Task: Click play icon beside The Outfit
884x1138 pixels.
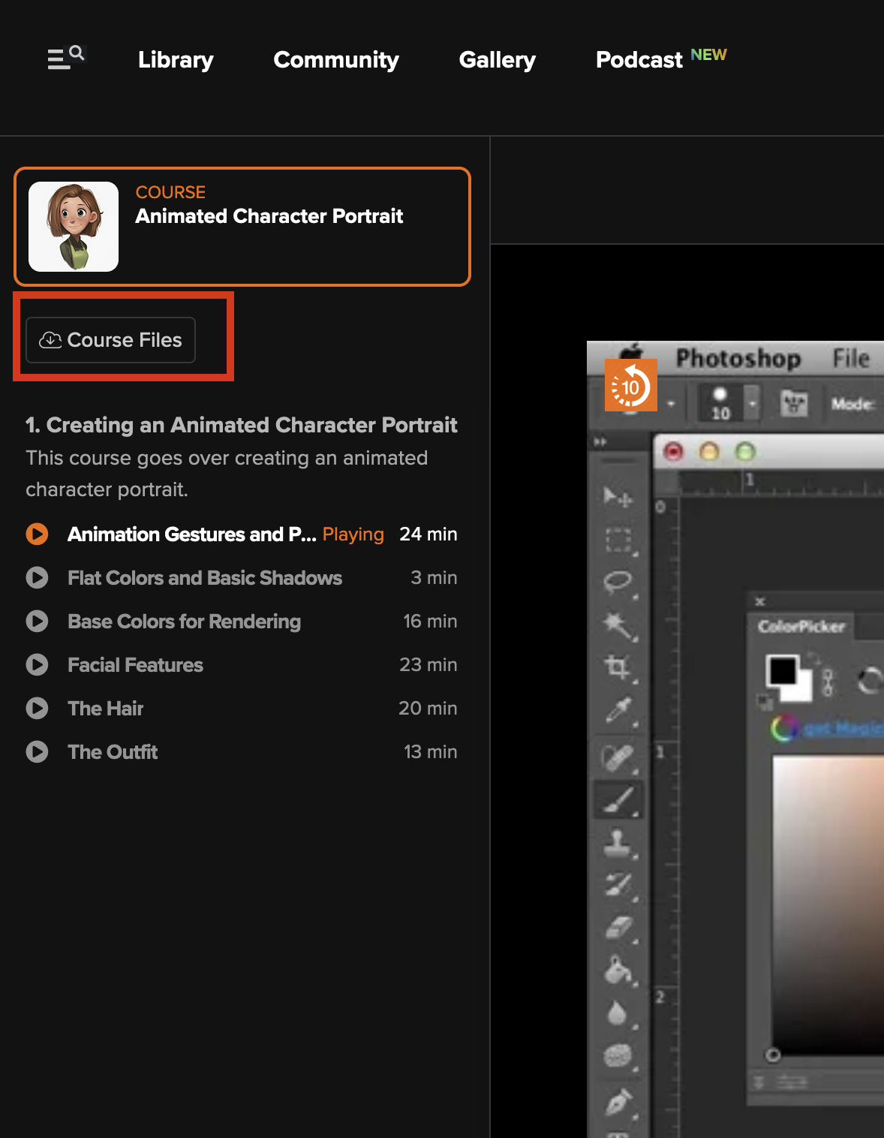Action: coord(37,752)
